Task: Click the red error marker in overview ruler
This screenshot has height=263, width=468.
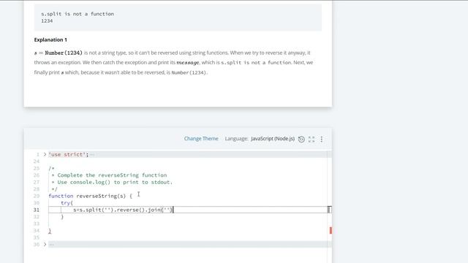Action: 331,230
